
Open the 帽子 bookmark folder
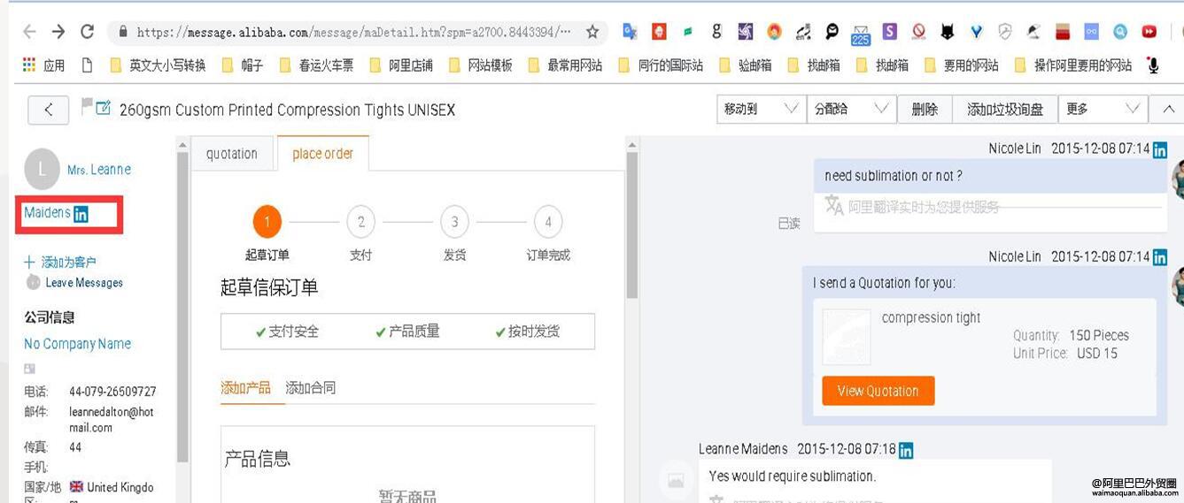point(243,65)
